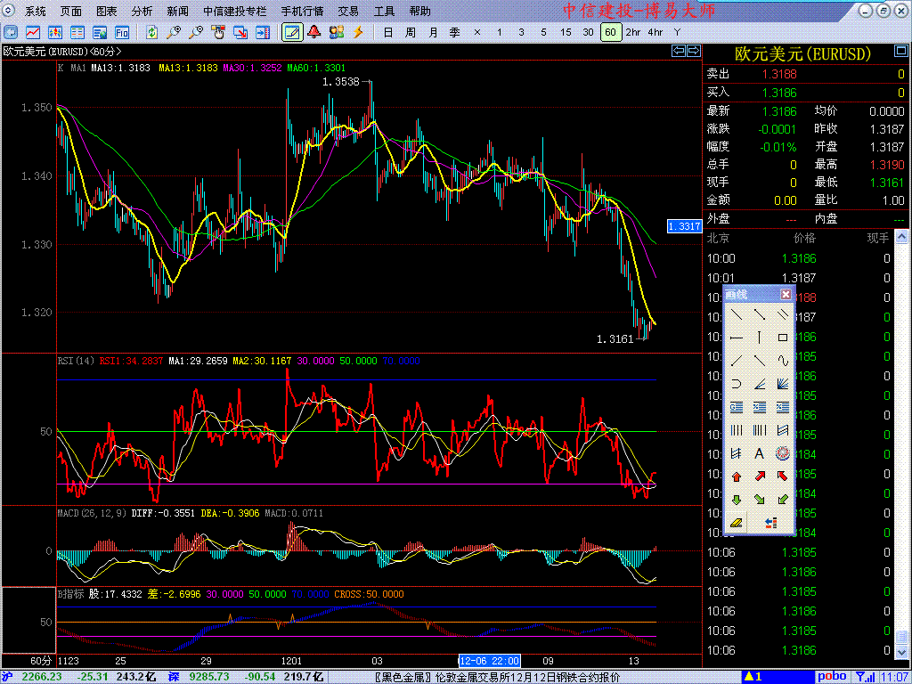Close the 画线 drawing palette

(786, 294)
